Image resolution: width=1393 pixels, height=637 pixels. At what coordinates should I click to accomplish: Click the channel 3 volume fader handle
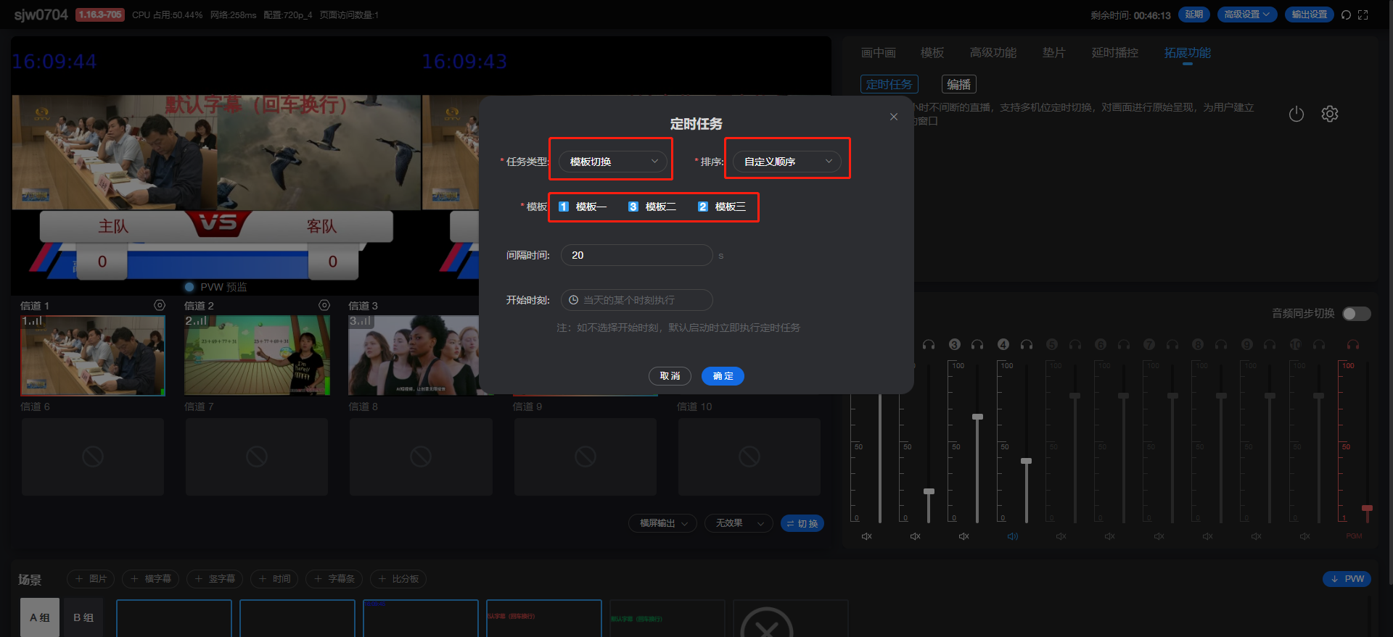point(977,417)
